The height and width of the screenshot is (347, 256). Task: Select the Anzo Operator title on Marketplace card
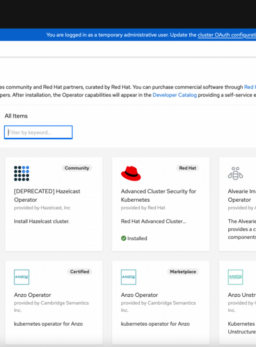coord(140,295)
